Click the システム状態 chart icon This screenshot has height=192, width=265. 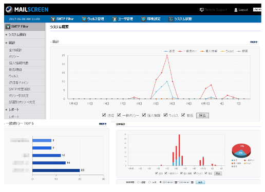(x=171, y=19)
